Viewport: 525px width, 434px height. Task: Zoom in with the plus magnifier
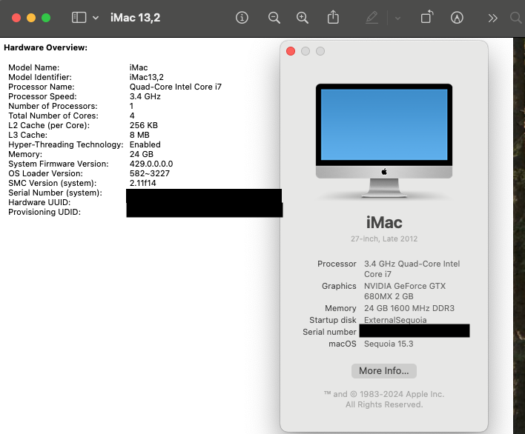pos(303,17)
